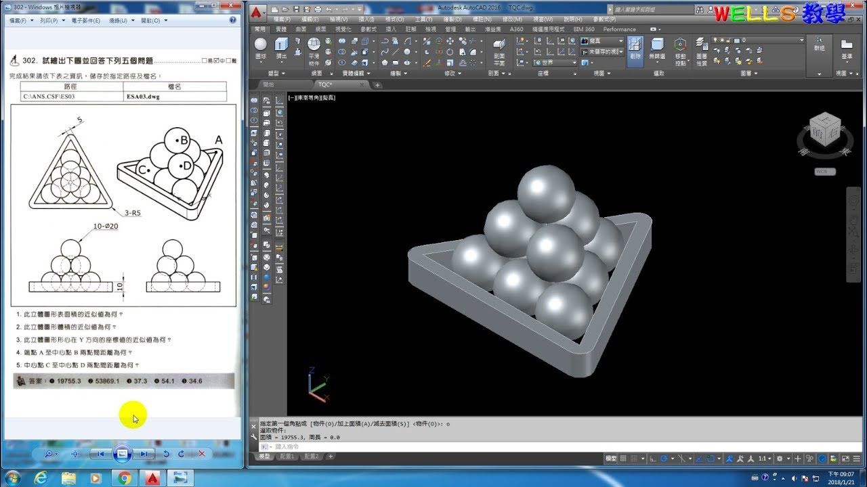
Task: Activate the Extrude (擠出) tool
Action: pyautogui.click(x=281, y=49)
